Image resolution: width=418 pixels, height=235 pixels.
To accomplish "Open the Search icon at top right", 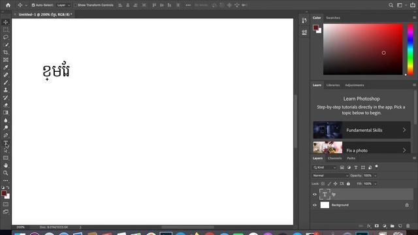I will [391, 5].
